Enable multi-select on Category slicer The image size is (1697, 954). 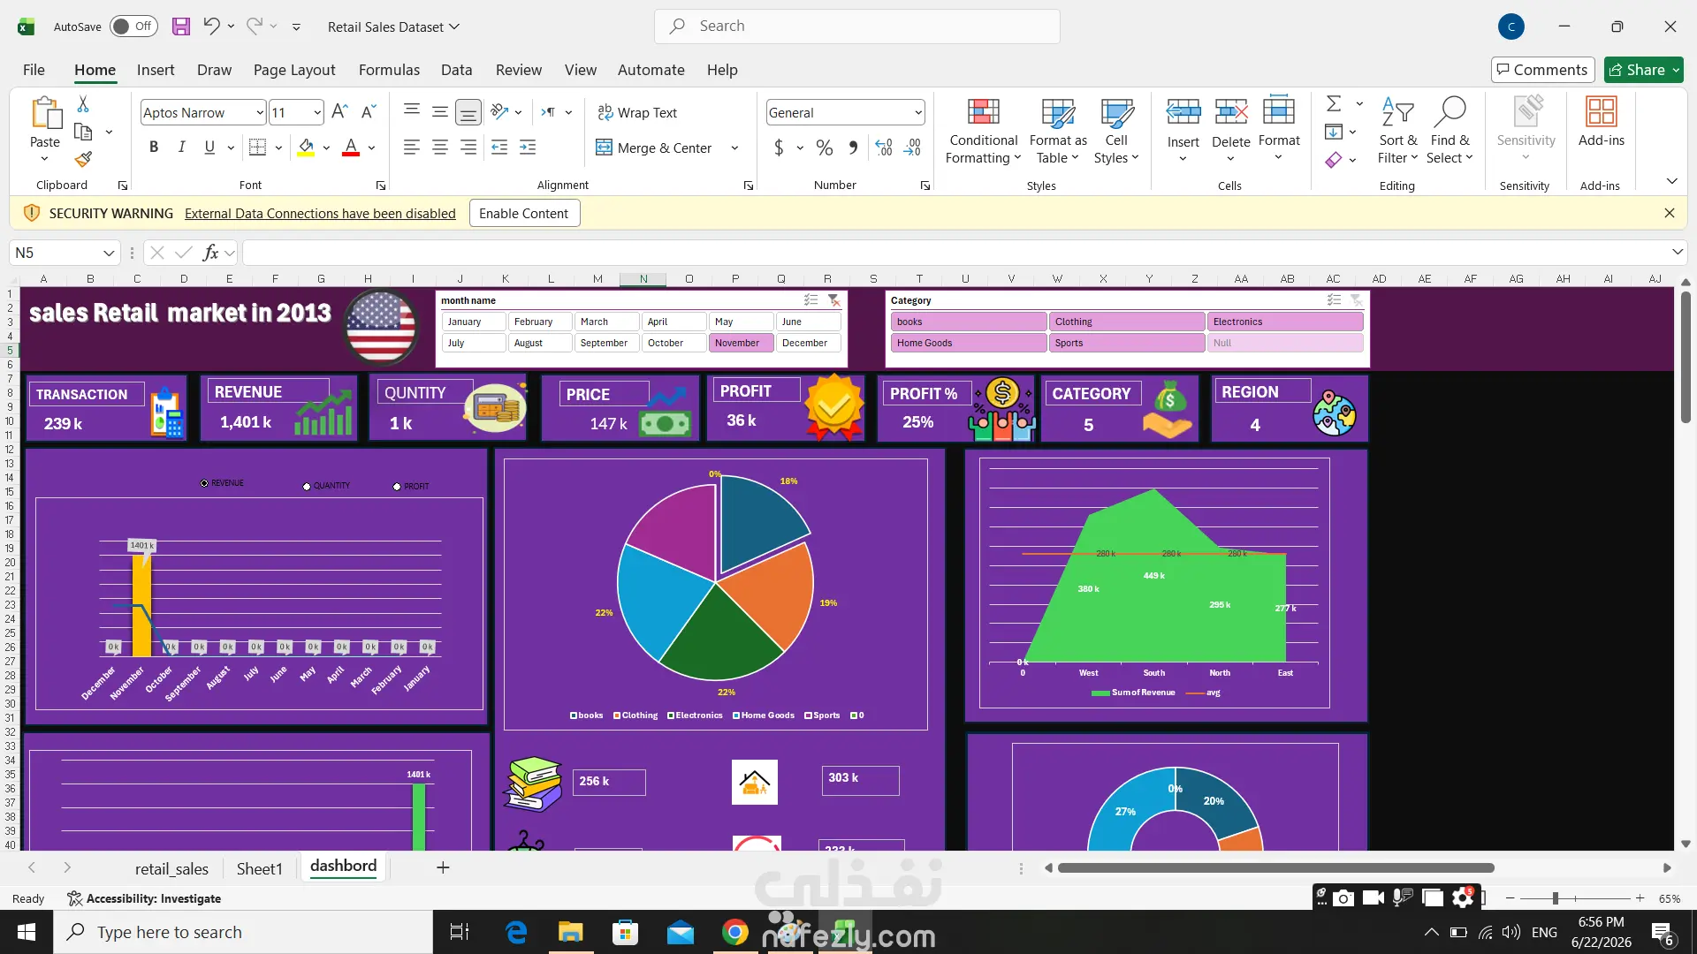click(1335, 300)
